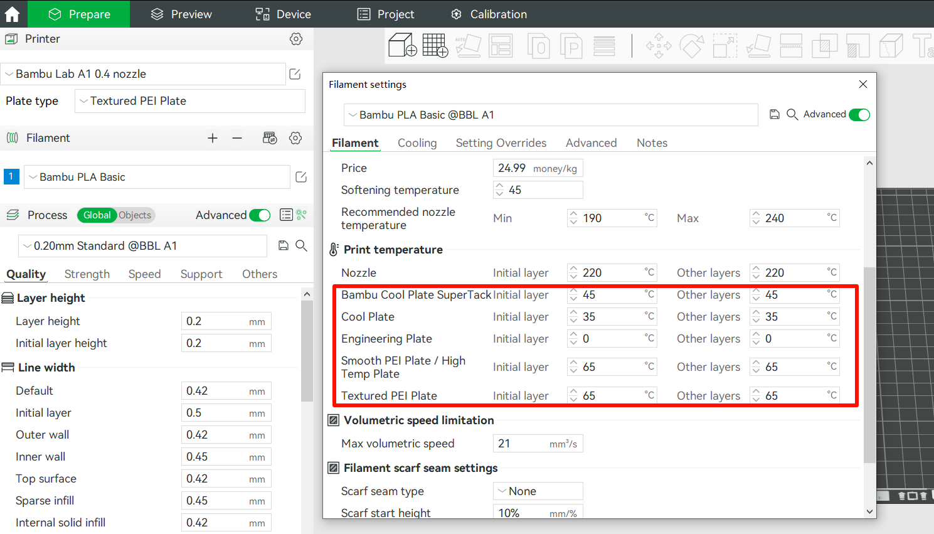Open the Scarf seam type dropdown
This screenshot has width=934, height=534.
[x=538, y=491]
